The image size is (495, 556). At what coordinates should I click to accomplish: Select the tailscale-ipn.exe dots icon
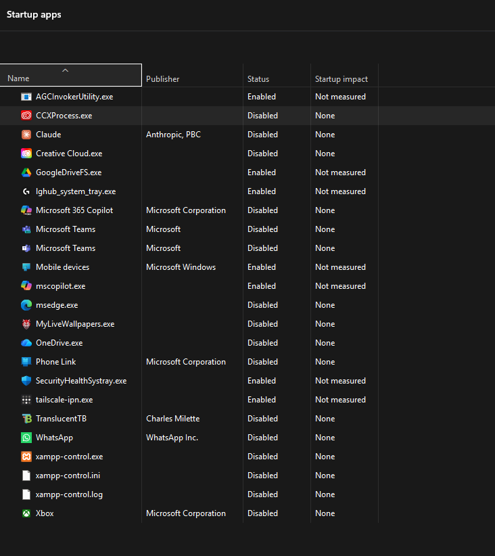click(26, 400)
